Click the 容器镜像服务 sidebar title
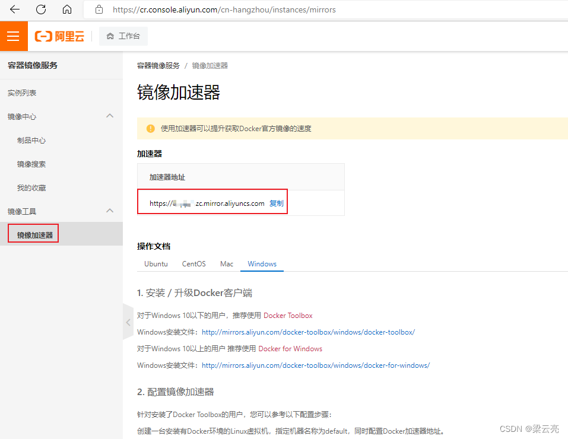The image size is (568, 439). tap(33, 65)
